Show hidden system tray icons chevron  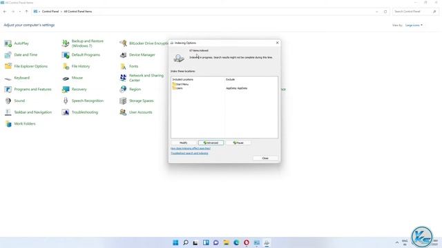(397, 242)
